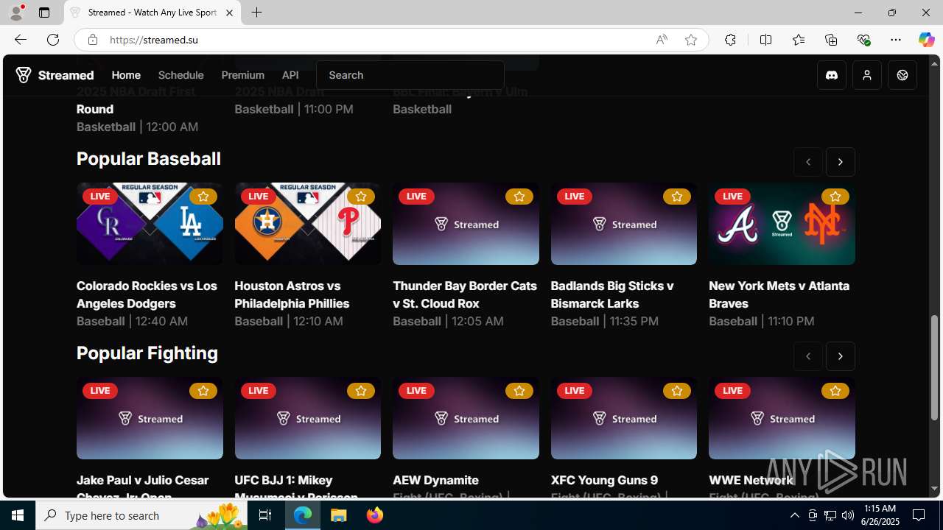The width and height of the screenshot is (943, 530).
Task: Open Thunder Bay Border Cats v St. Cloud Rox
Action: (x=465, y=294)
